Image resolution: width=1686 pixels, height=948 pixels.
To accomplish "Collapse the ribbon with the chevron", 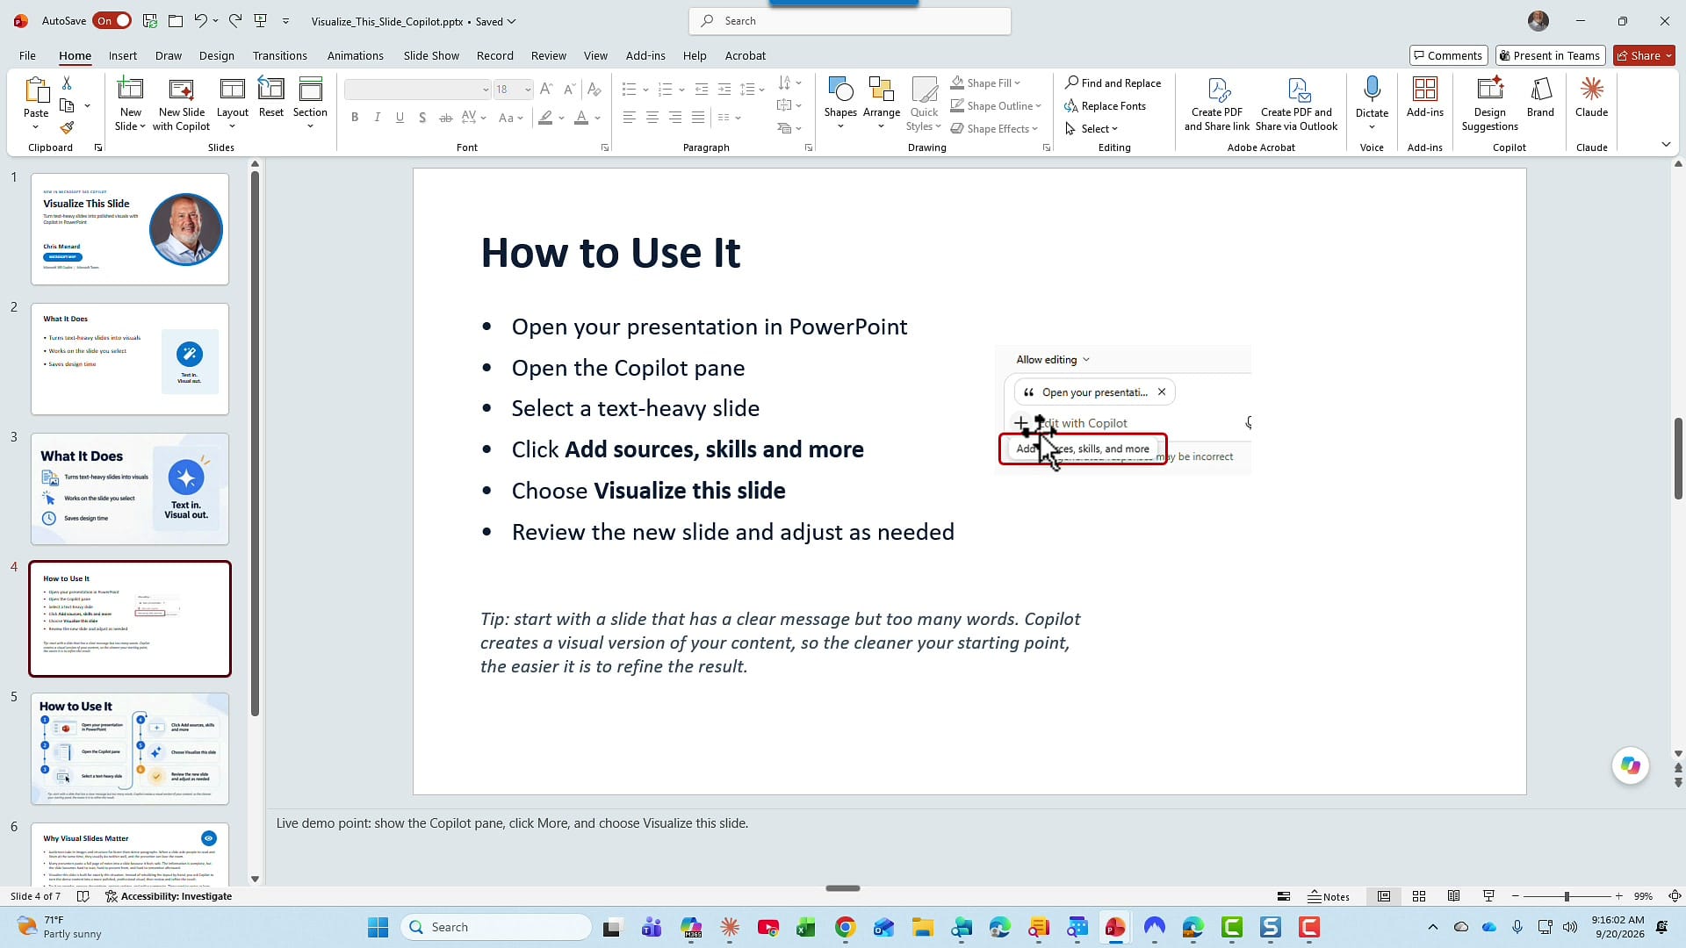I will pos(1666,144).
